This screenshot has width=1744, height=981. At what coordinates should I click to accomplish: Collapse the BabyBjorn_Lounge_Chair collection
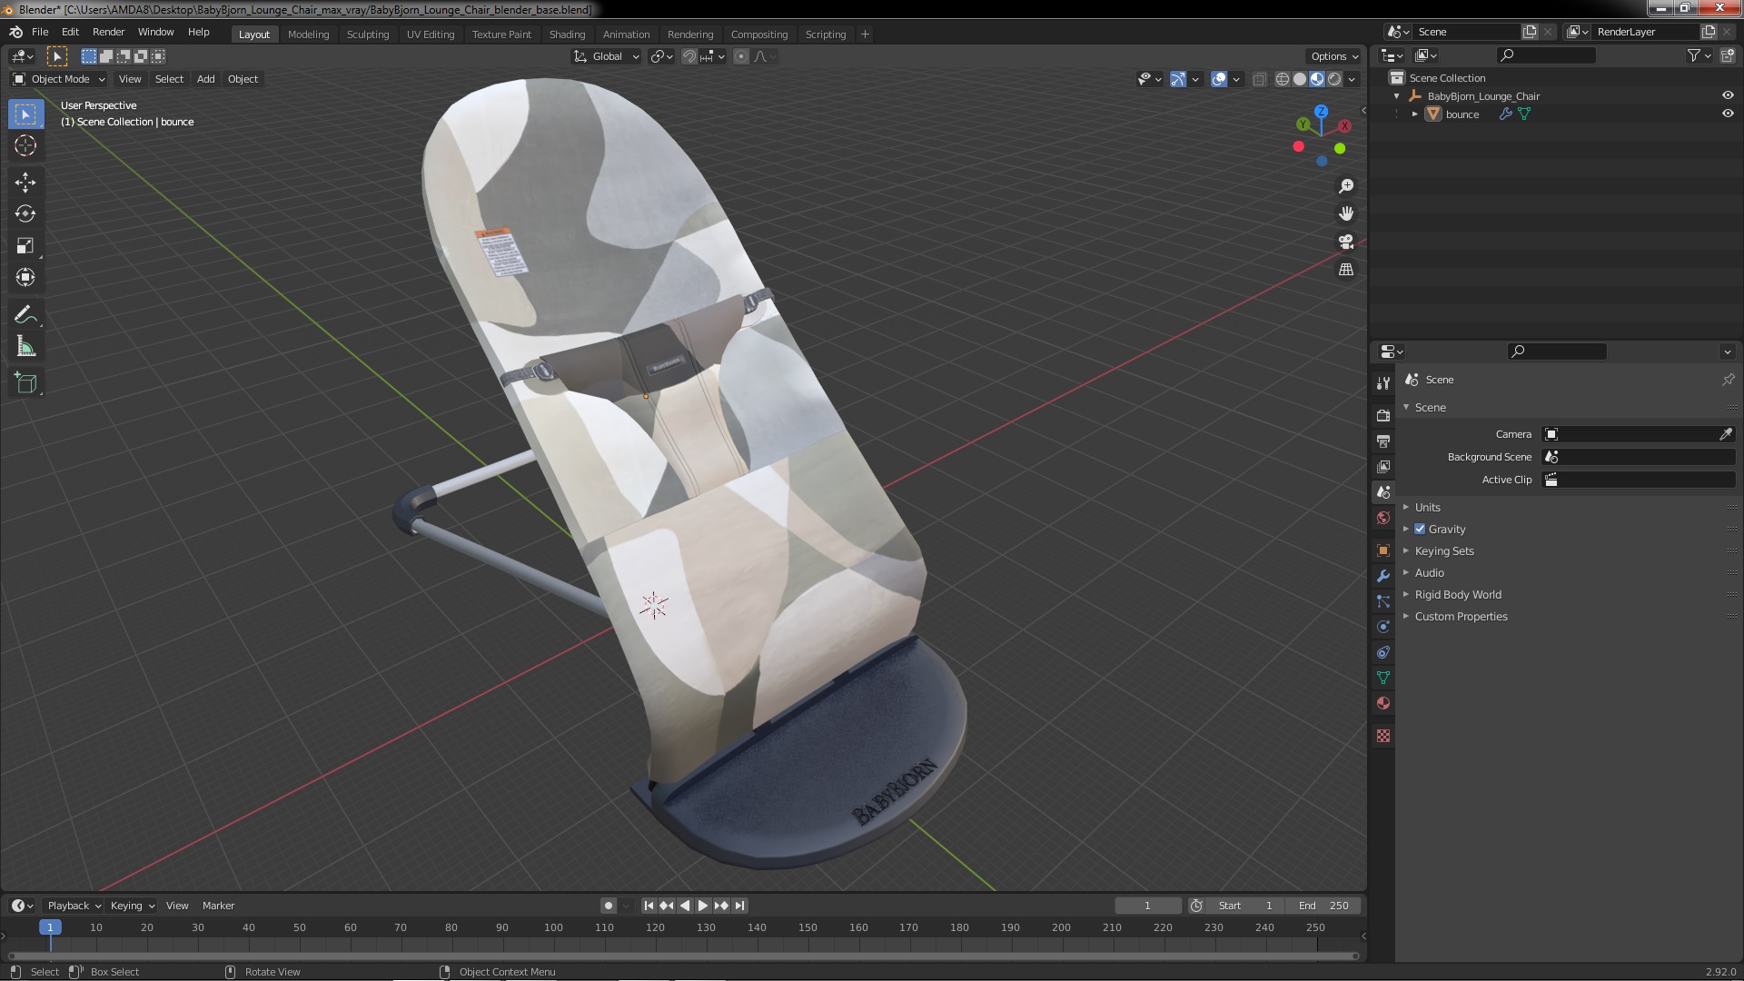click(x=1397, y=95)
